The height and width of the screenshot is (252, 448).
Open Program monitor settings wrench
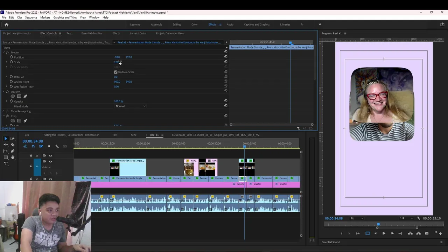pos(419,218)
